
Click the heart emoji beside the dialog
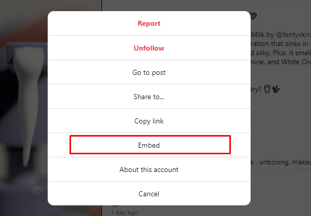click(x=254, y=16)
